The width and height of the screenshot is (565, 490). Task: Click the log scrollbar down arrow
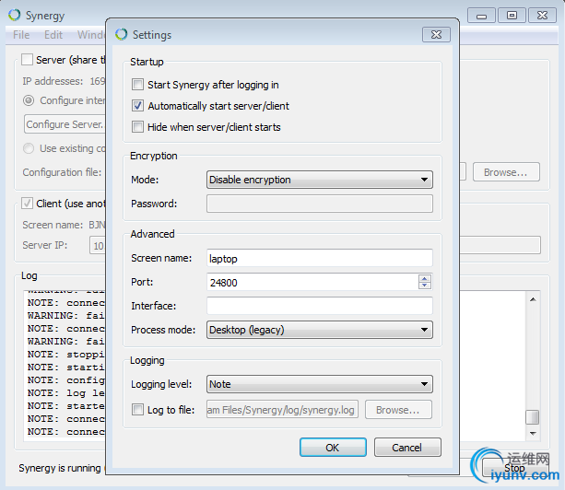(x=533, y=433)
